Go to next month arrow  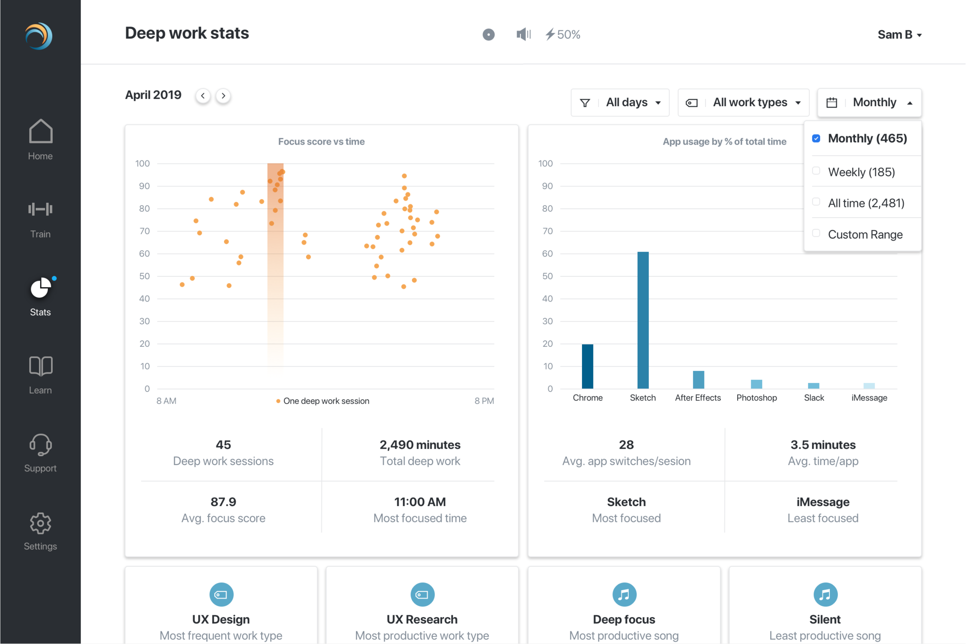pyautogui.click(x=223, y=96)
